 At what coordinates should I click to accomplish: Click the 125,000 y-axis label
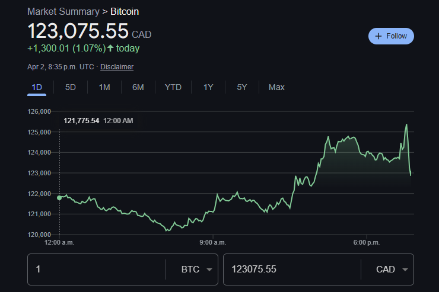pos(39,132)
